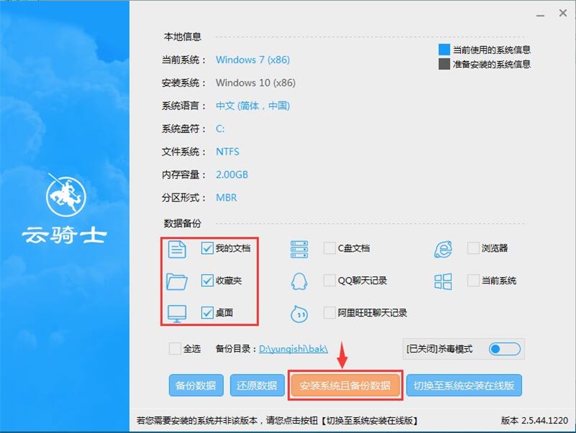Viewport: 576px width, 433px height.
Task: Click the QQ penguin icon
Action: pos(299,281)
